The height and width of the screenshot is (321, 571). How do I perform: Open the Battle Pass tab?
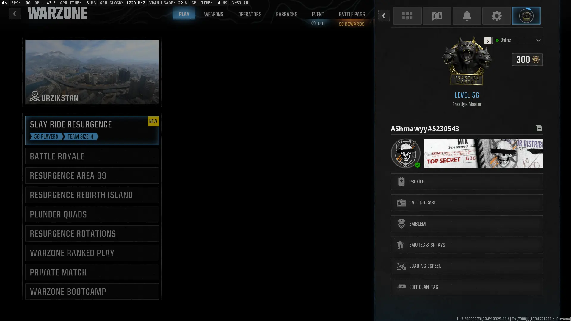[352, 14]
